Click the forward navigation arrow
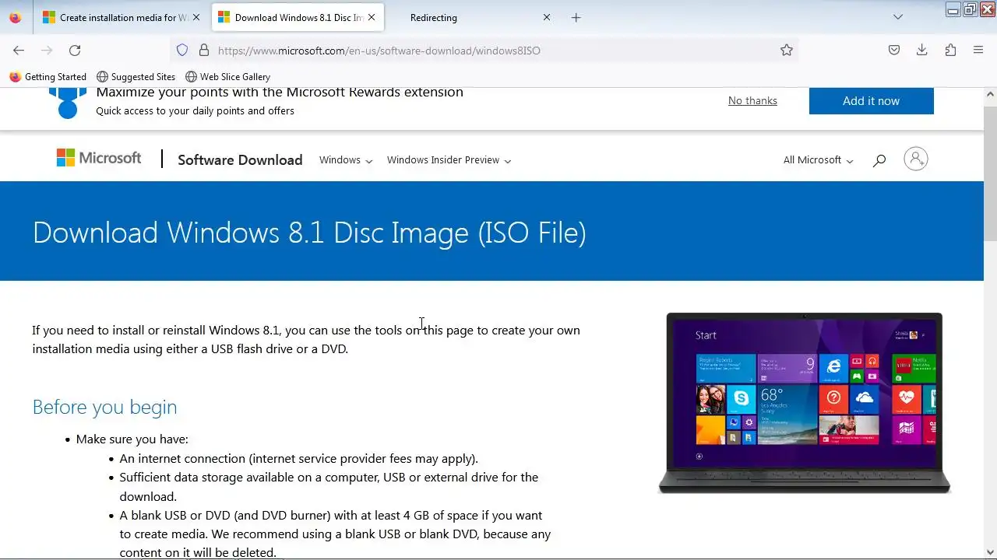Screen dimensions: 997x560 pos(47,50)
